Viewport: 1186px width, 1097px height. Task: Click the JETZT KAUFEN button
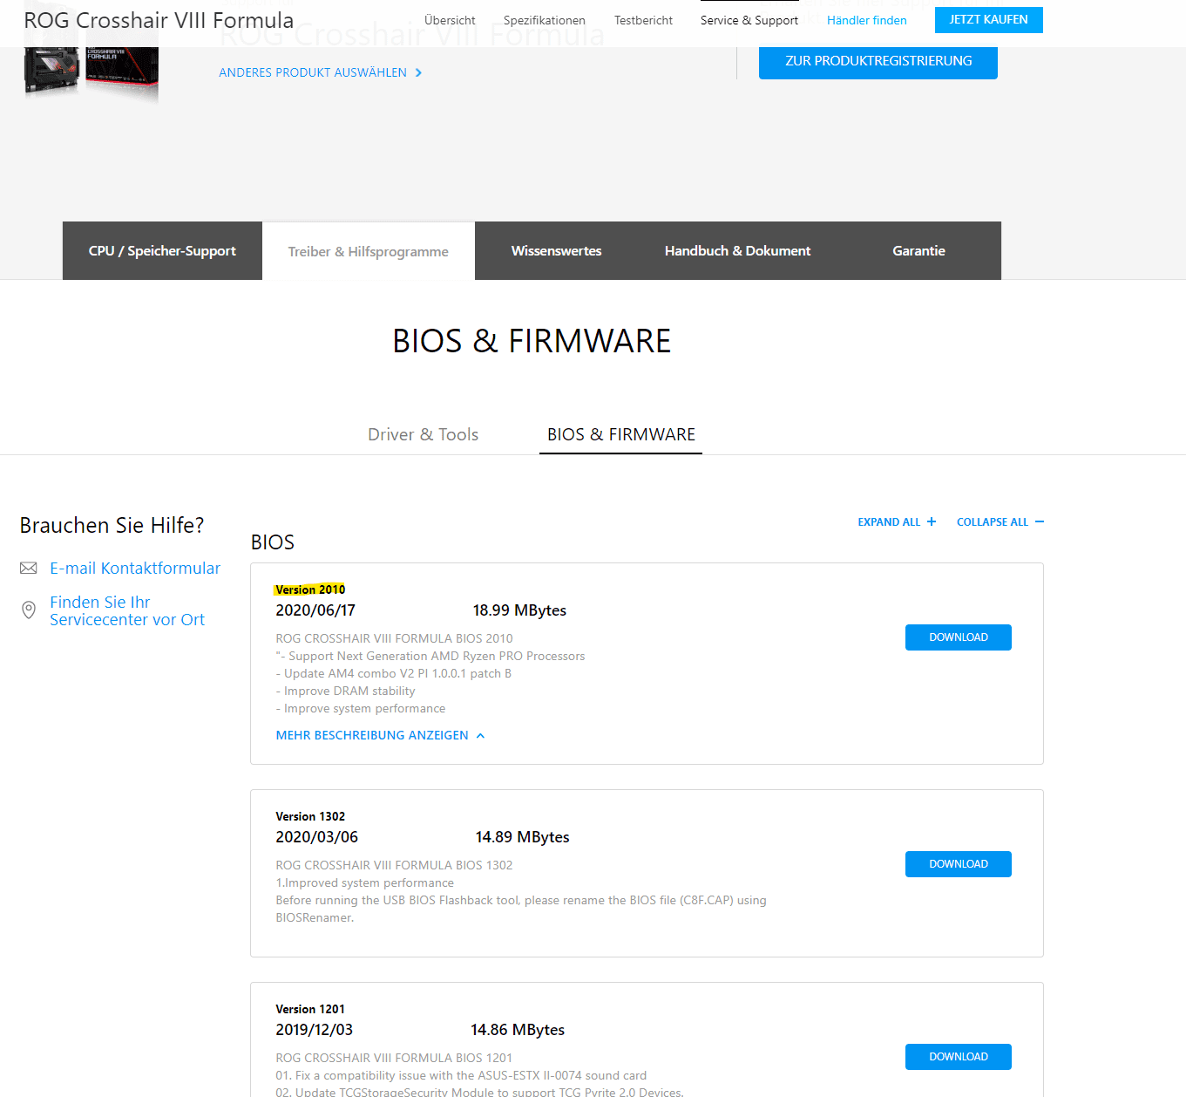(989, 19)
